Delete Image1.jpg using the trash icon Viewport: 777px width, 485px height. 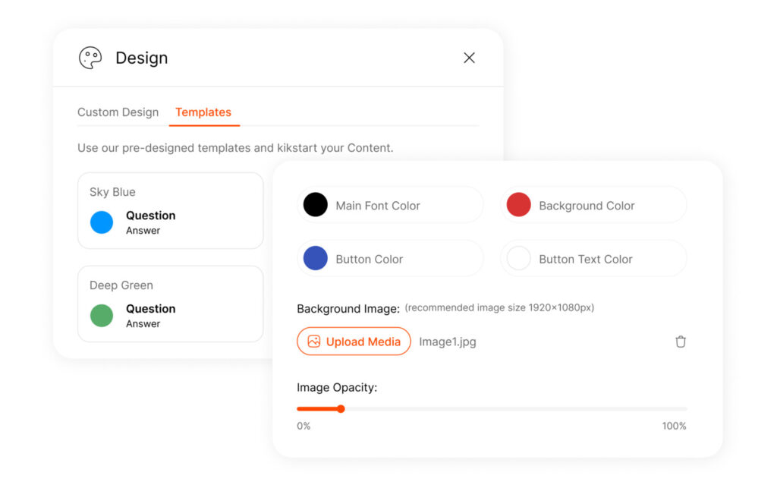681,342
